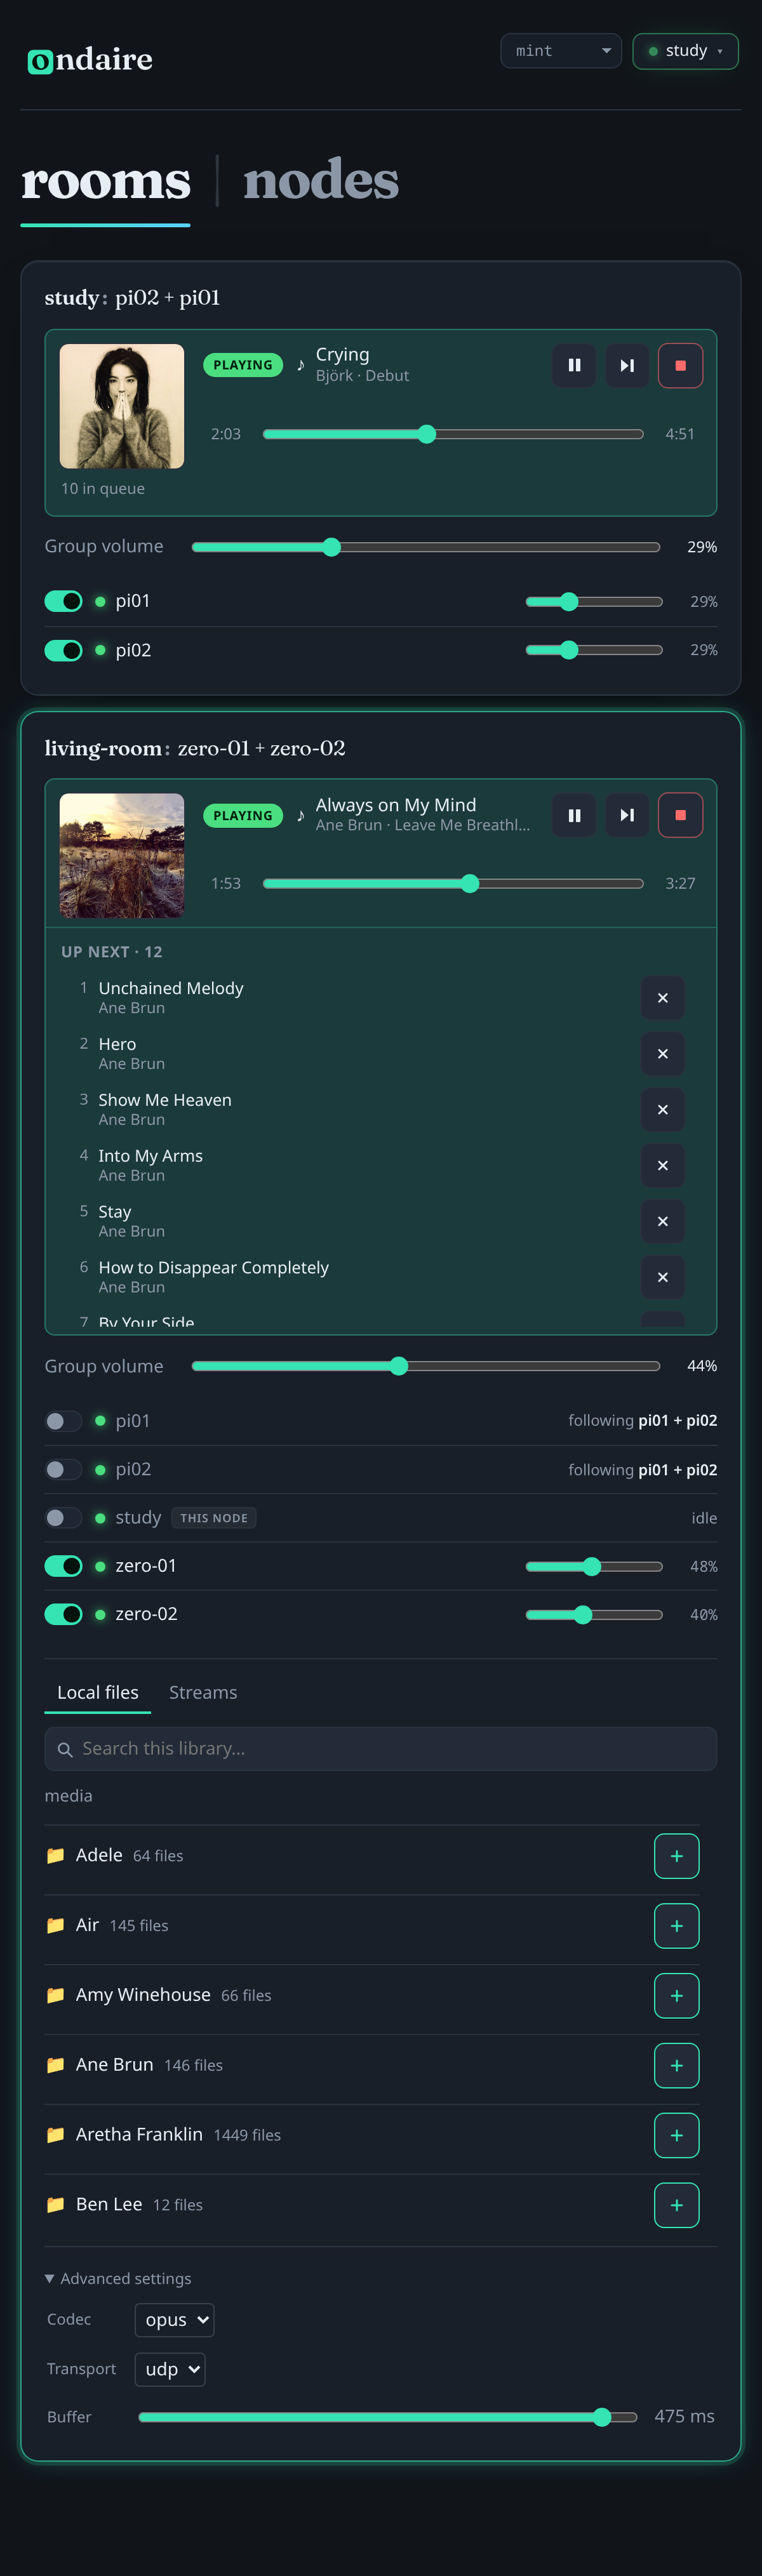Open the Adele folder icon
Viewport: 762px width, 2576px height.
click(x=55, y=1855)
